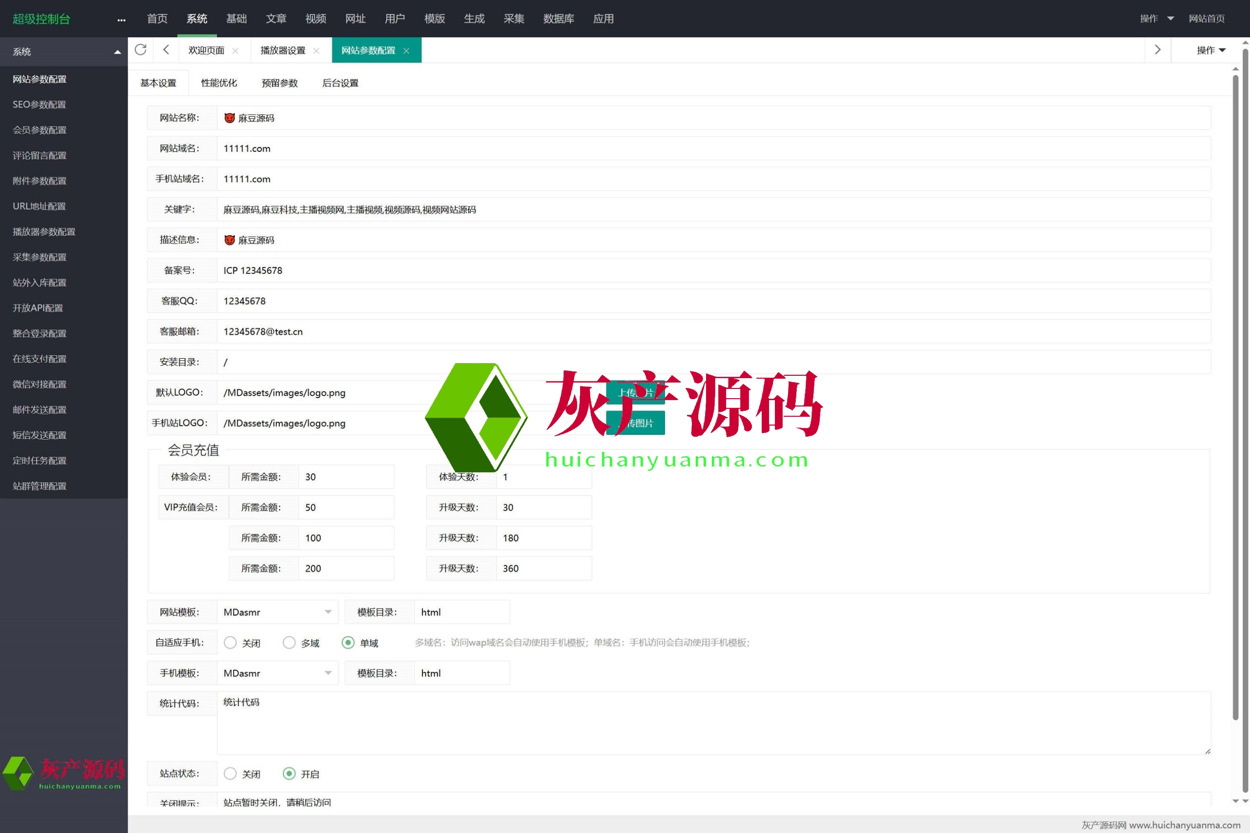Close the 欢迎页面 tab
The width and height of the screenshot is (1250, 833).
pos(235,51)
